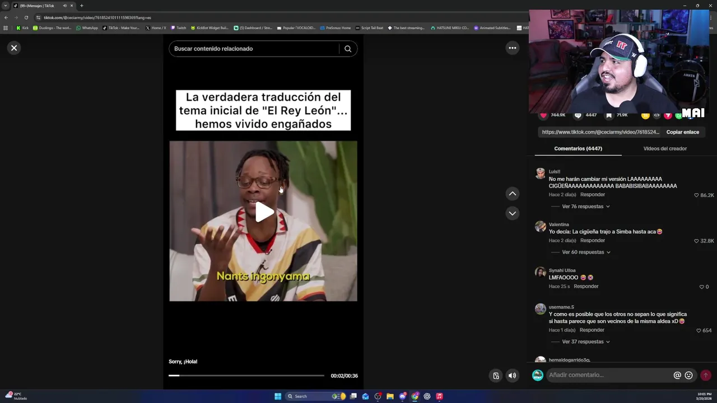Seek on the video progress bar
The height and width of the screenshot is (403, 717).
pyautogui.click(x=246, y=376)
